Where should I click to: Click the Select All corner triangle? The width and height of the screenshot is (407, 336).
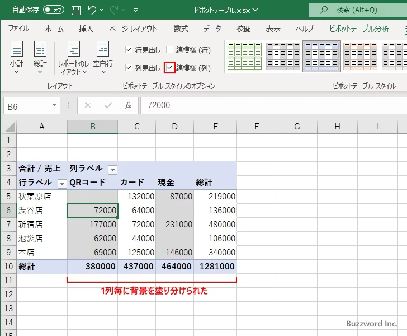tap(10, 127)
